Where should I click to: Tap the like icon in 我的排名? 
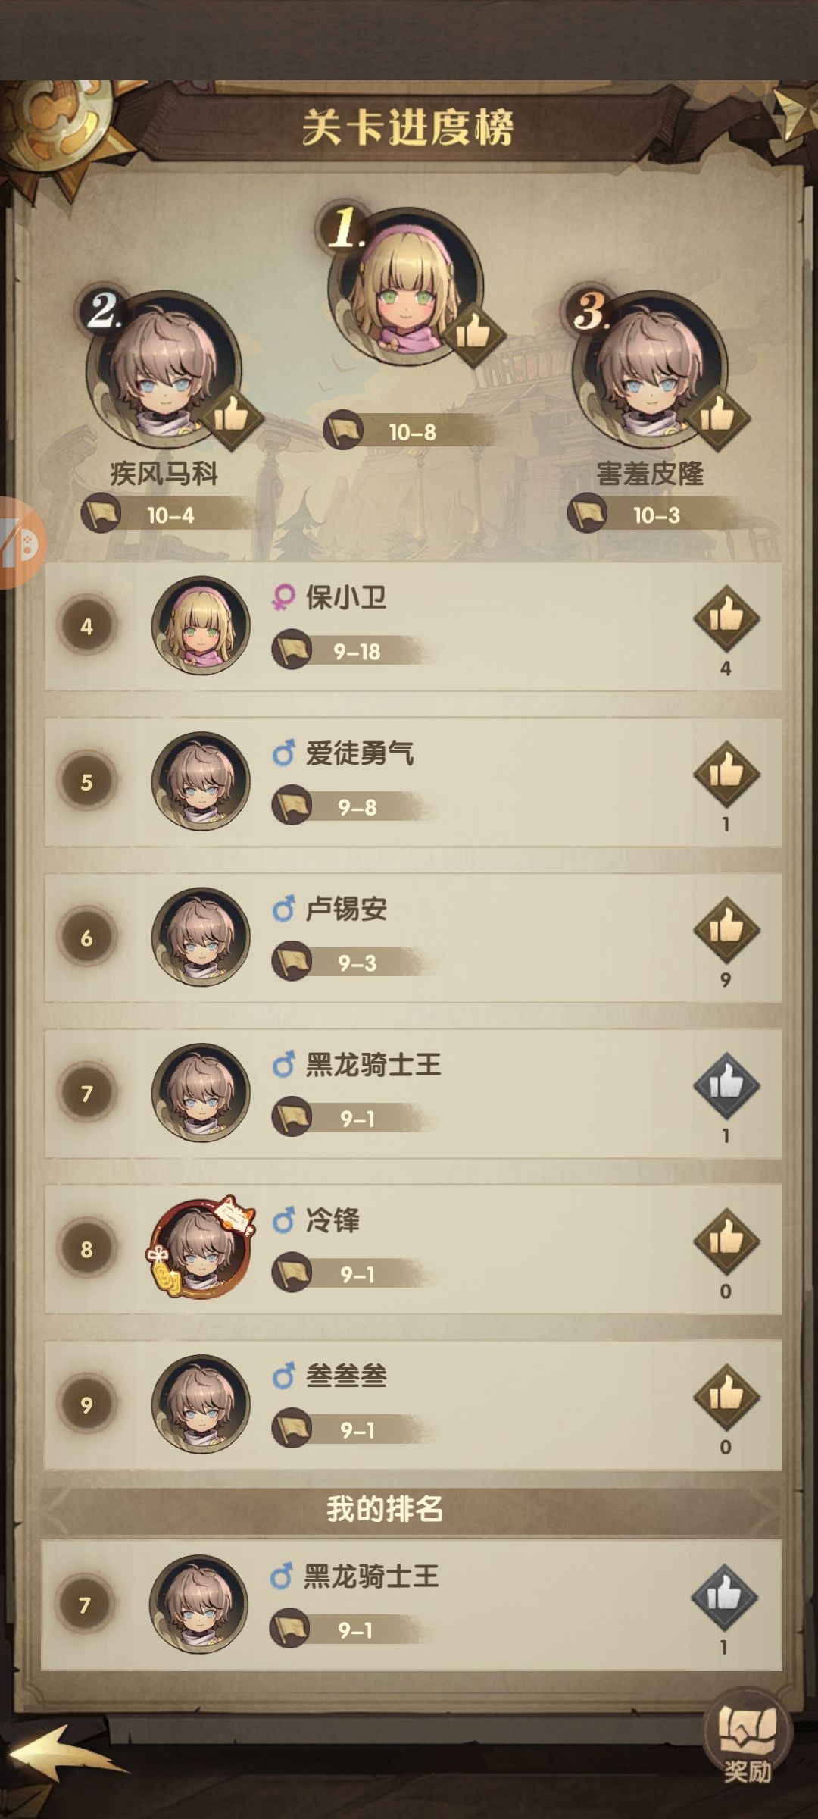click(x=724, y=1596)
